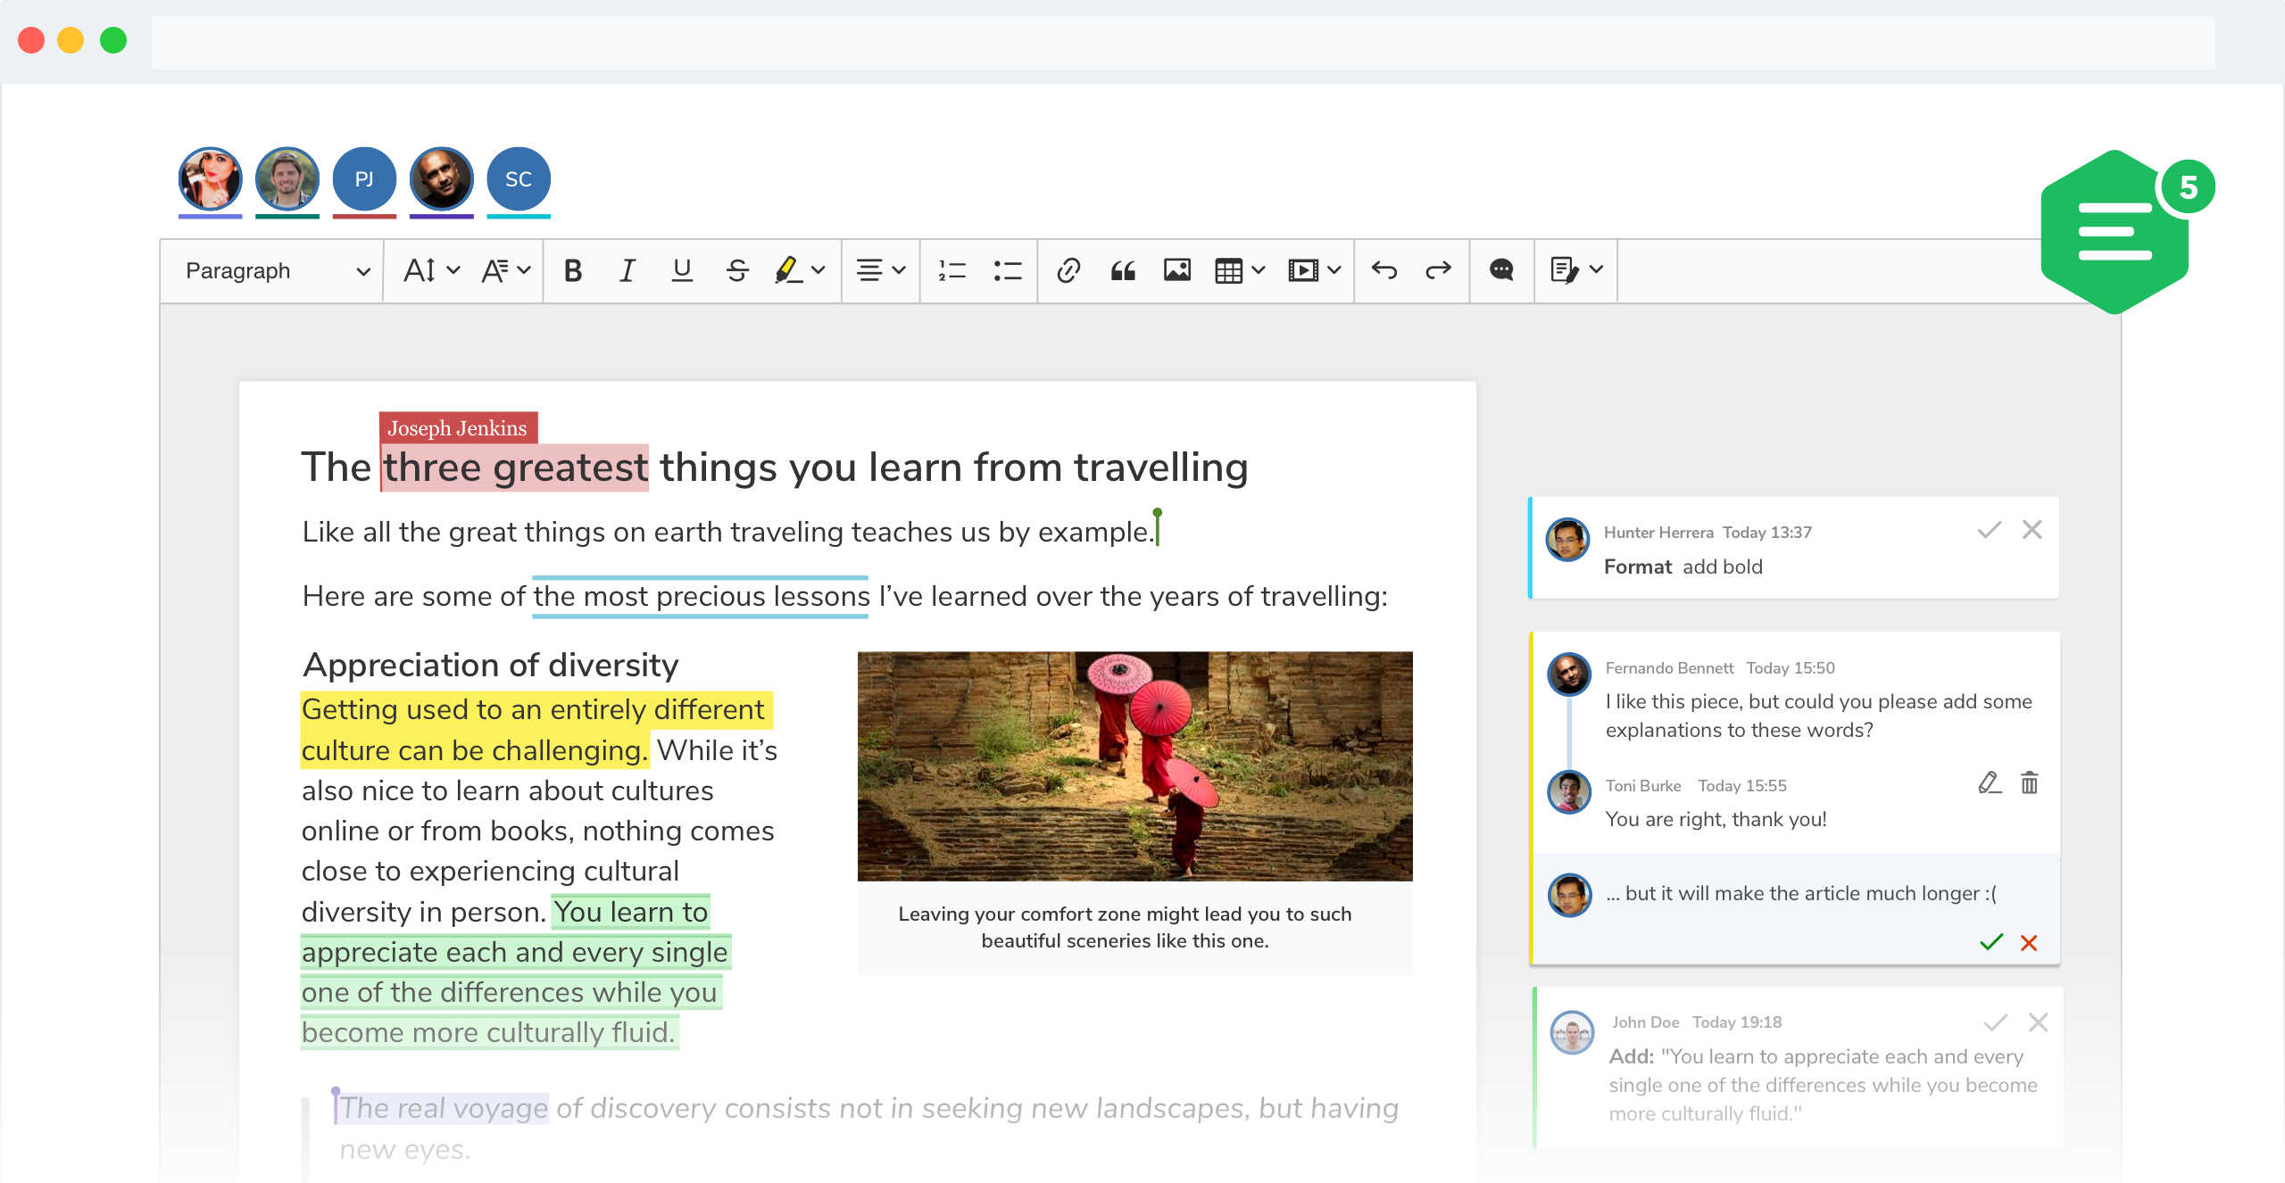Confirm the new comment reply with green check
Screen dimensions: 2285x1183
(1991, 942)
